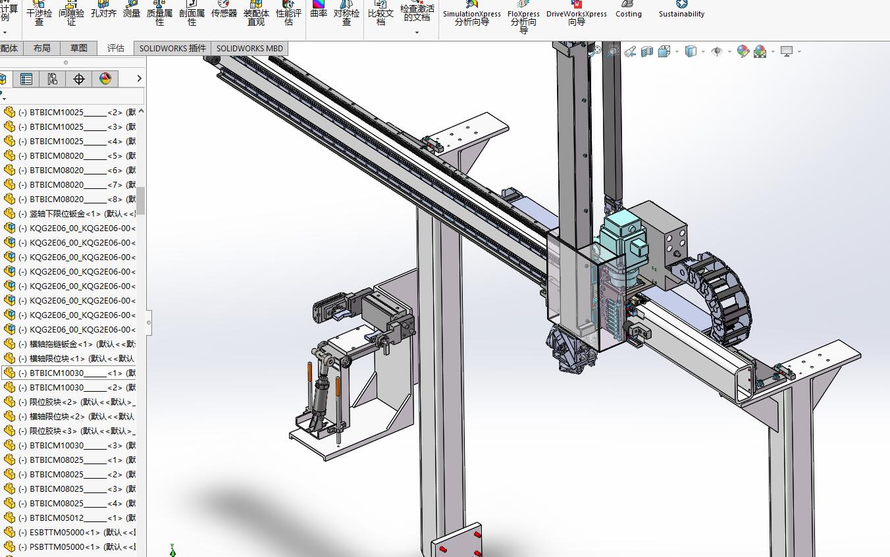Open 比较文档 compare documents tool

[x=380, y=13]
